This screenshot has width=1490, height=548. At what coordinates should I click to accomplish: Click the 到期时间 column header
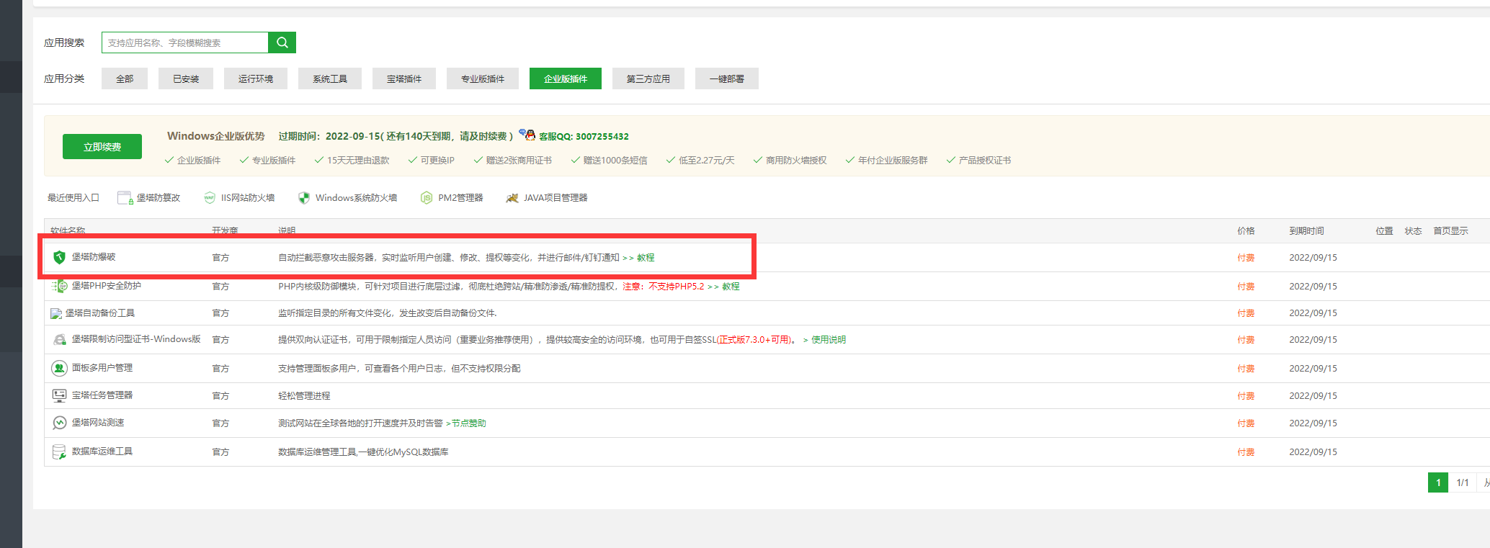1306,230
